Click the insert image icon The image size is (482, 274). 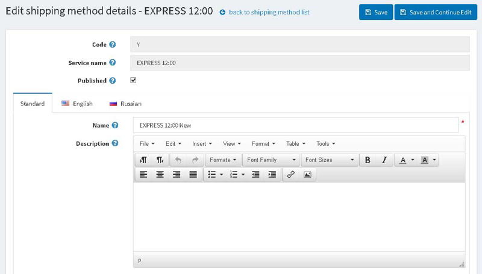(307, 175)
